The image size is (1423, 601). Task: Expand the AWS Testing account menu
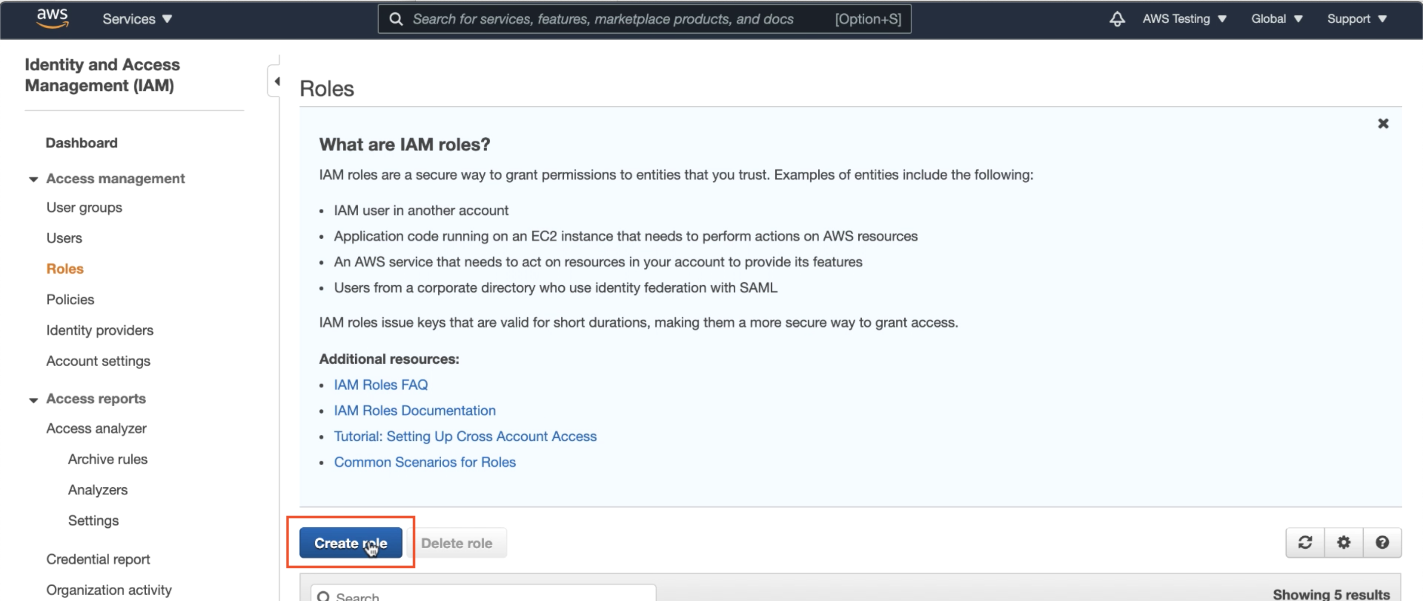point(1184,19)
